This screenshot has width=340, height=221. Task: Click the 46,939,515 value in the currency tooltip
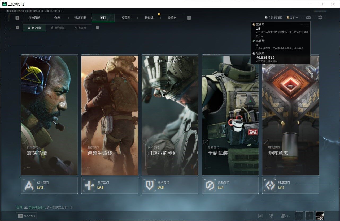[265, 57]
